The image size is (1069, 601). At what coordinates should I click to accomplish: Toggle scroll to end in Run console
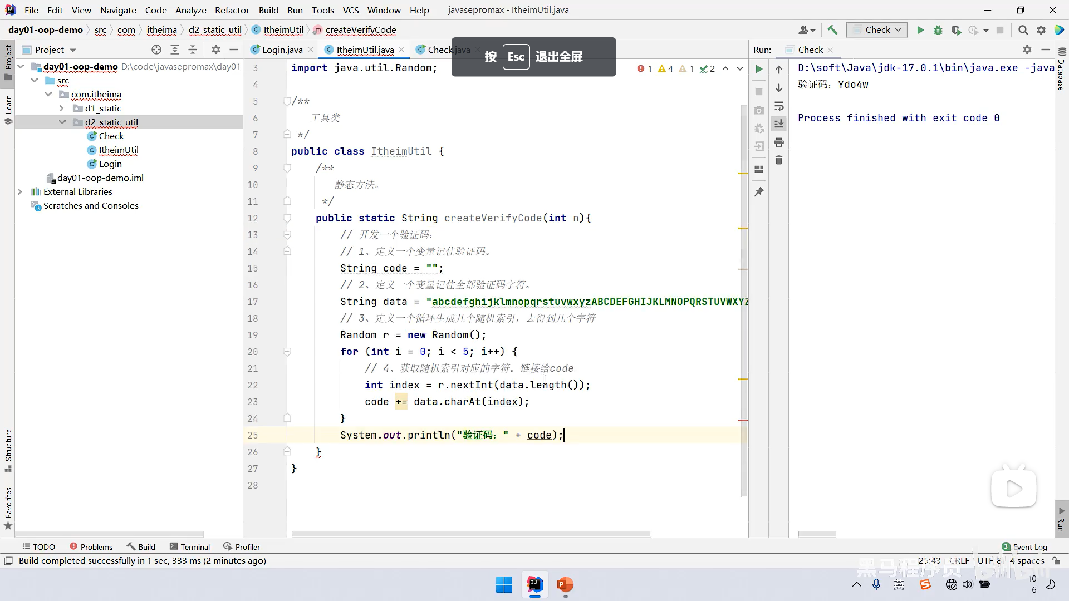[x=779, y=124]
